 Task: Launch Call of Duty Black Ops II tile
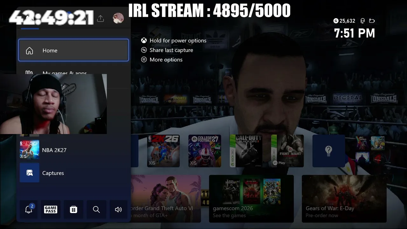tap(246, 151)
